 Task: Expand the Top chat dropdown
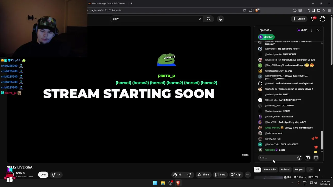265,30
